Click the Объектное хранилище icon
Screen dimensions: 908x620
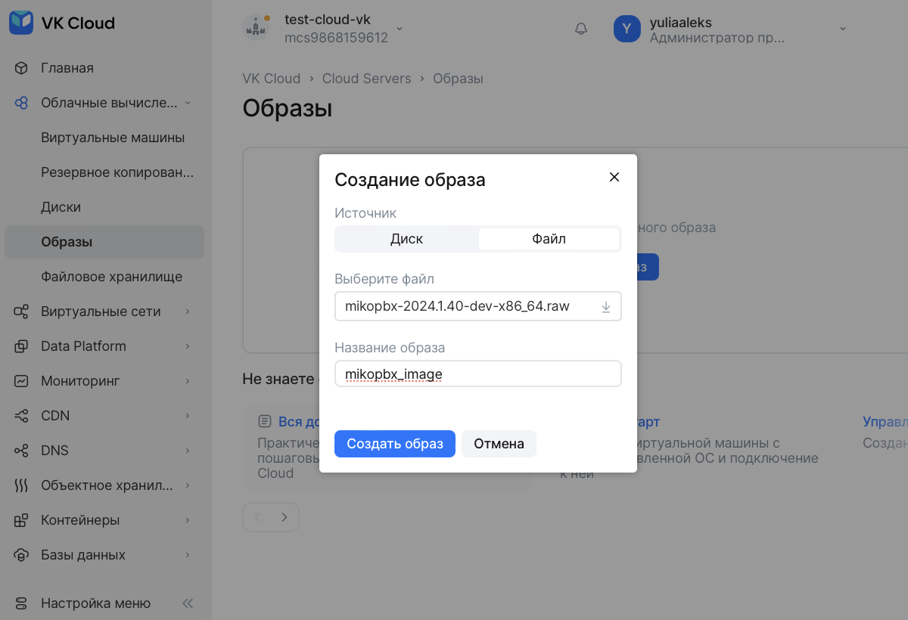coord(21,485)
